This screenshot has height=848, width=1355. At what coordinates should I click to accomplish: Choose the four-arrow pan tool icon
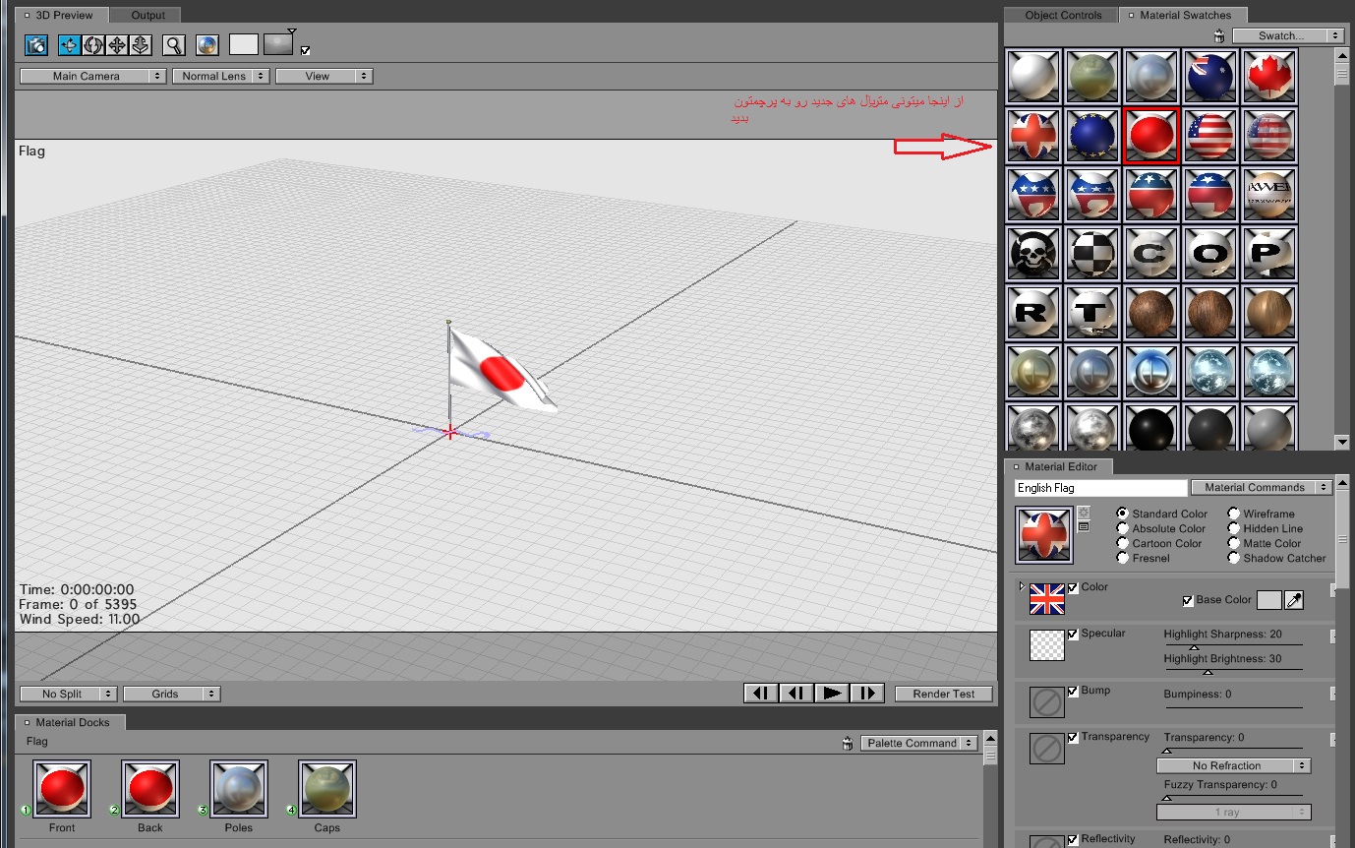click(117, 44)
